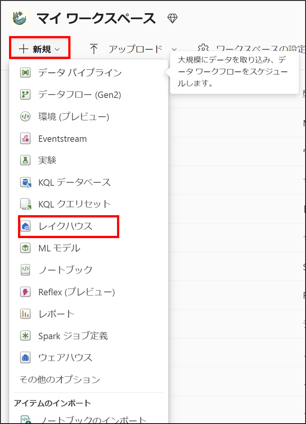The width and height of the screenshot is (306, 424).
Task: Click the Spark ジョブ定義 asterisk icon
Action: tap(25, 336)
